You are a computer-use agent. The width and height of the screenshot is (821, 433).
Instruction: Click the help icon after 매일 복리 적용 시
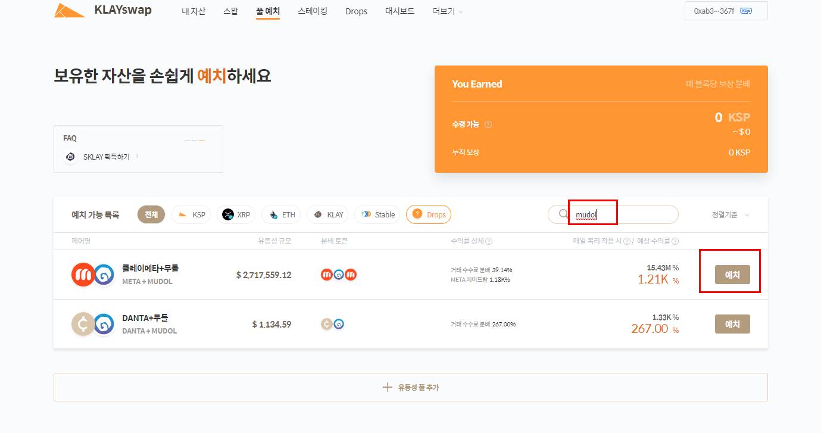[x=626, y=241]
